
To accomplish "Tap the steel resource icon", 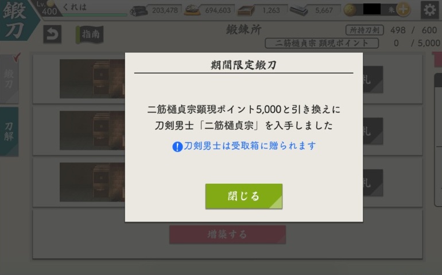I will coord(192,10).
